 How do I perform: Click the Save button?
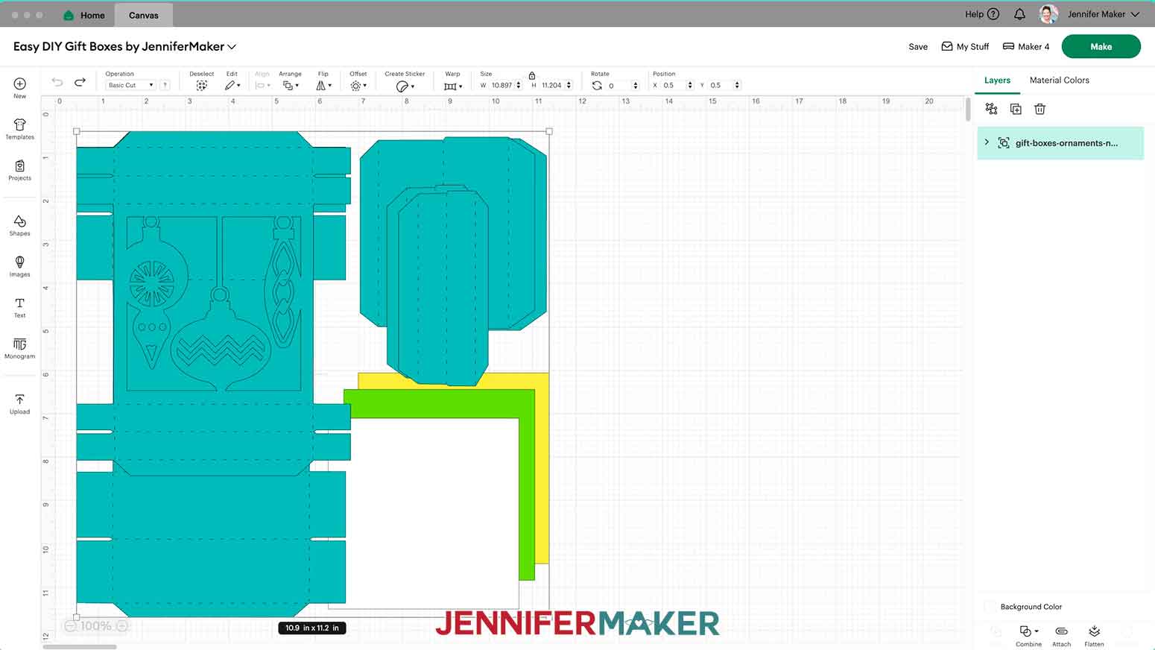click(x=918, y=46)
